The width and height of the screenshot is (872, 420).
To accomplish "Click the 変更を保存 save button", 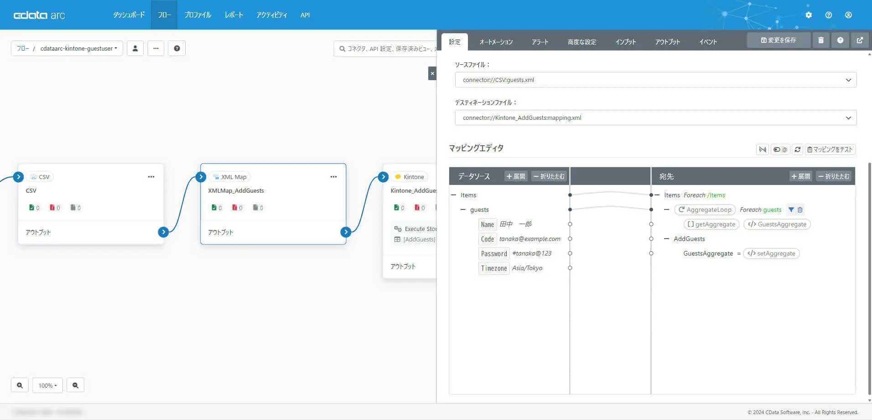I will [x=779, y=40].
